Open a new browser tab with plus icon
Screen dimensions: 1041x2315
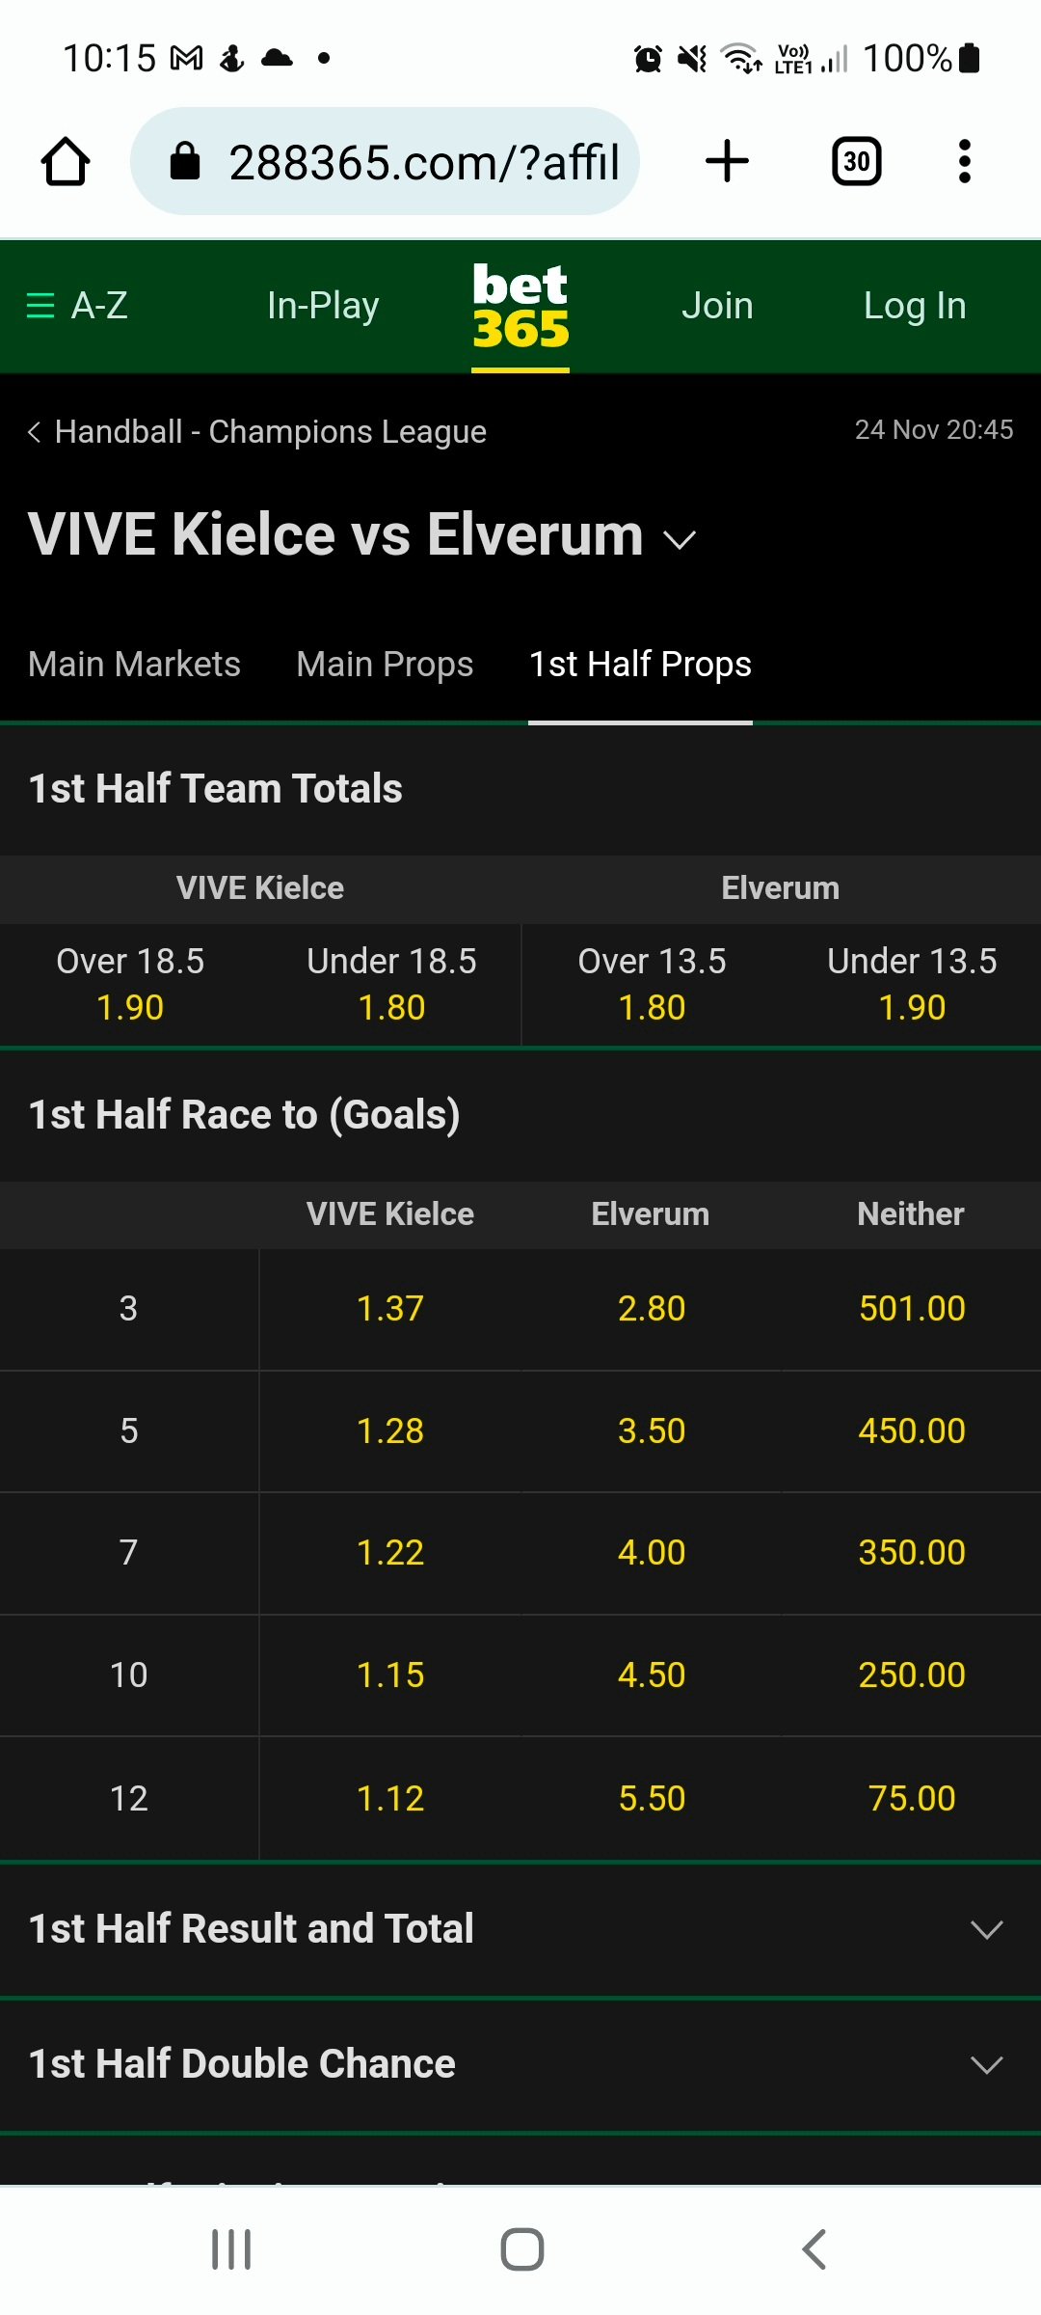tap(727, 161)
